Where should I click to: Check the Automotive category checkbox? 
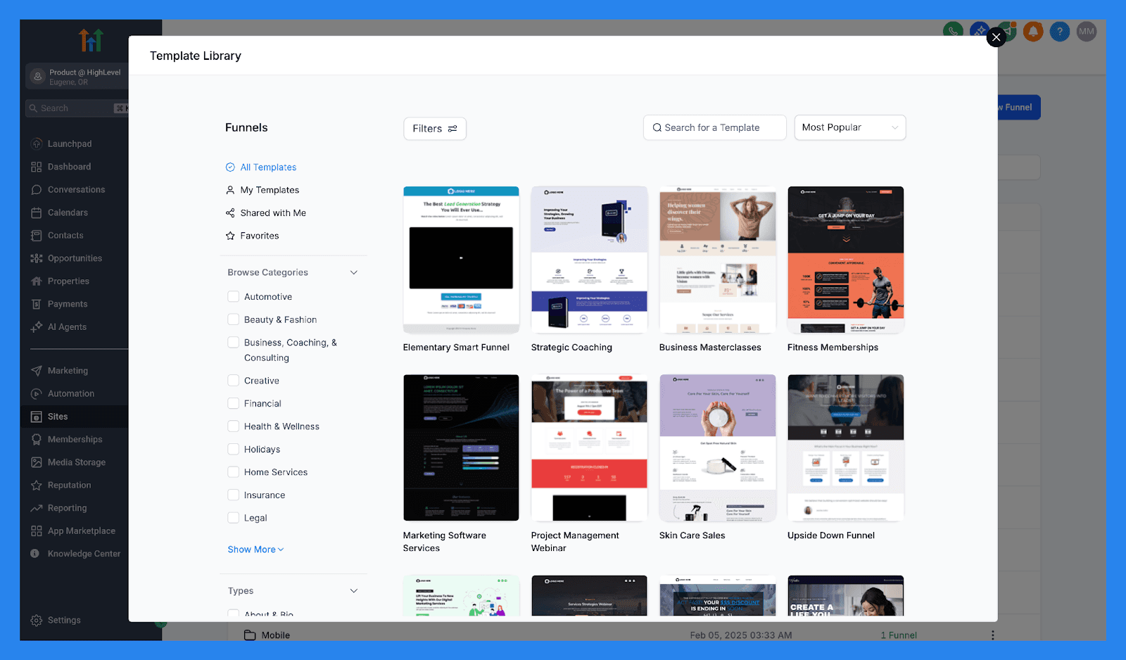[234, 297]
